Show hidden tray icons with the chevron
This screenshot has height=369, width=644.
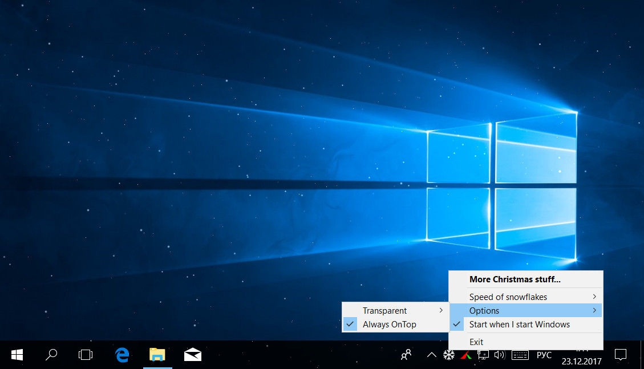(x=432, y=355)
